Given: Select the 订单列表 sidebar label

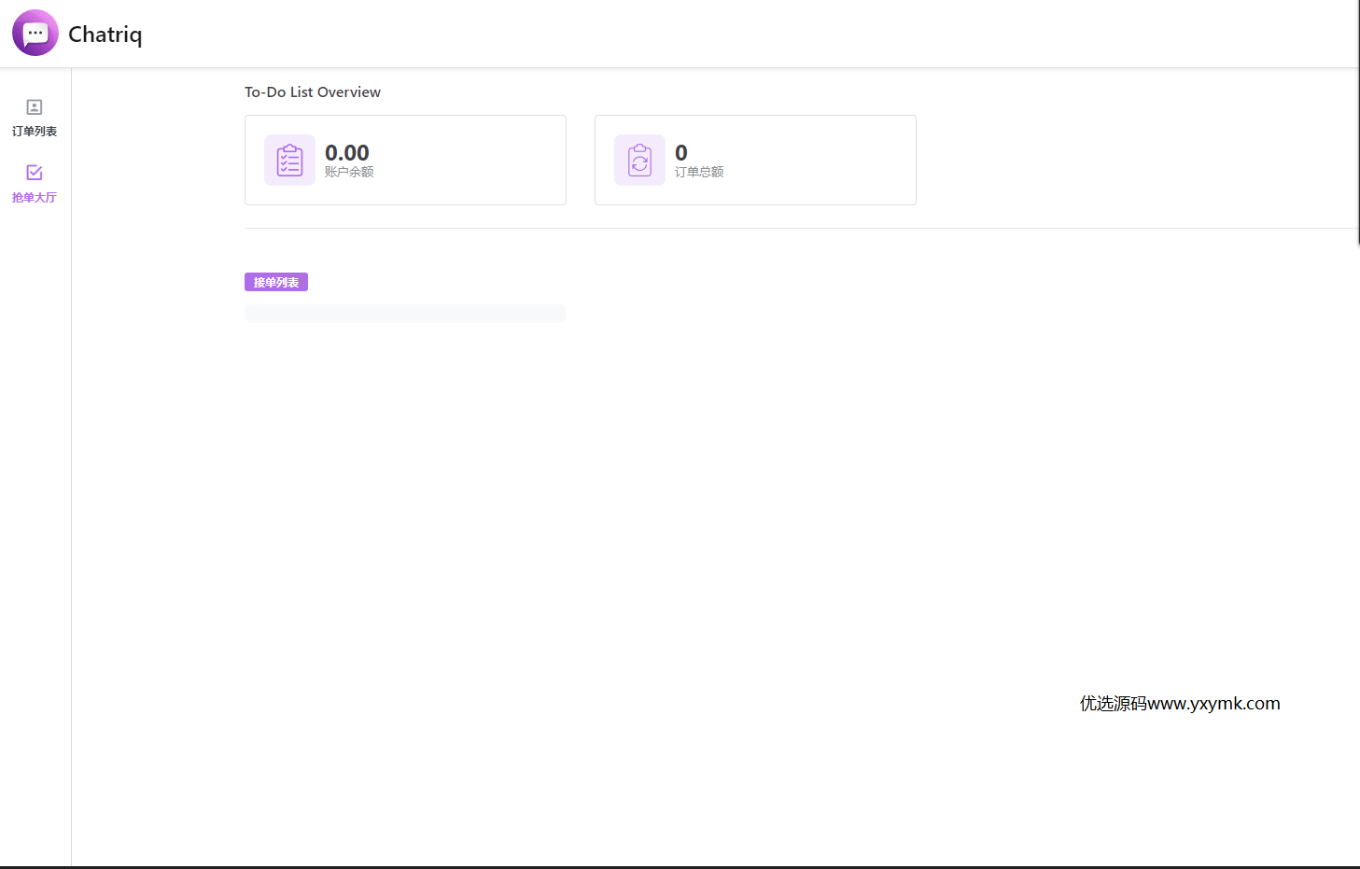Looking at the screenshot, I should point(35,132).
